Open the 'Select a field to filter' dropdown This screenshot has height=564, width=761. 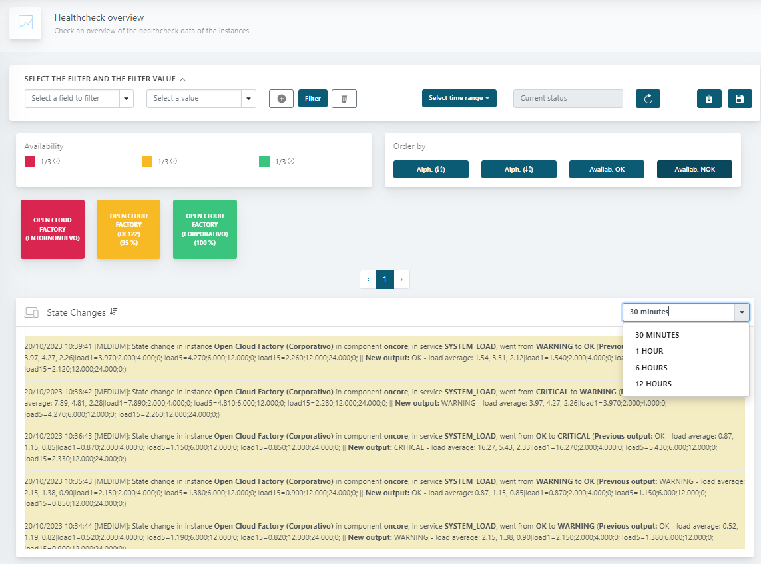(79, 99)
